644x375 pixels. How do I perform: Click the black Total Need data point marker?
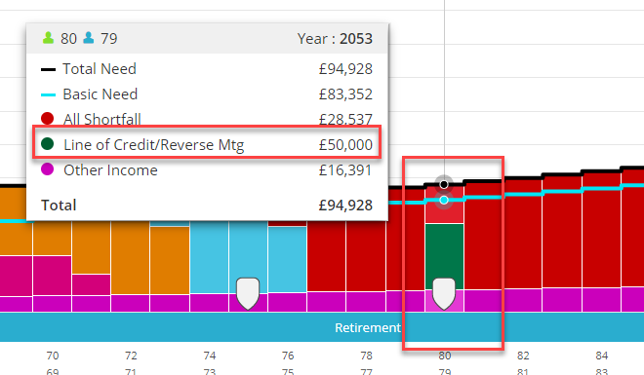click(444, 184)
